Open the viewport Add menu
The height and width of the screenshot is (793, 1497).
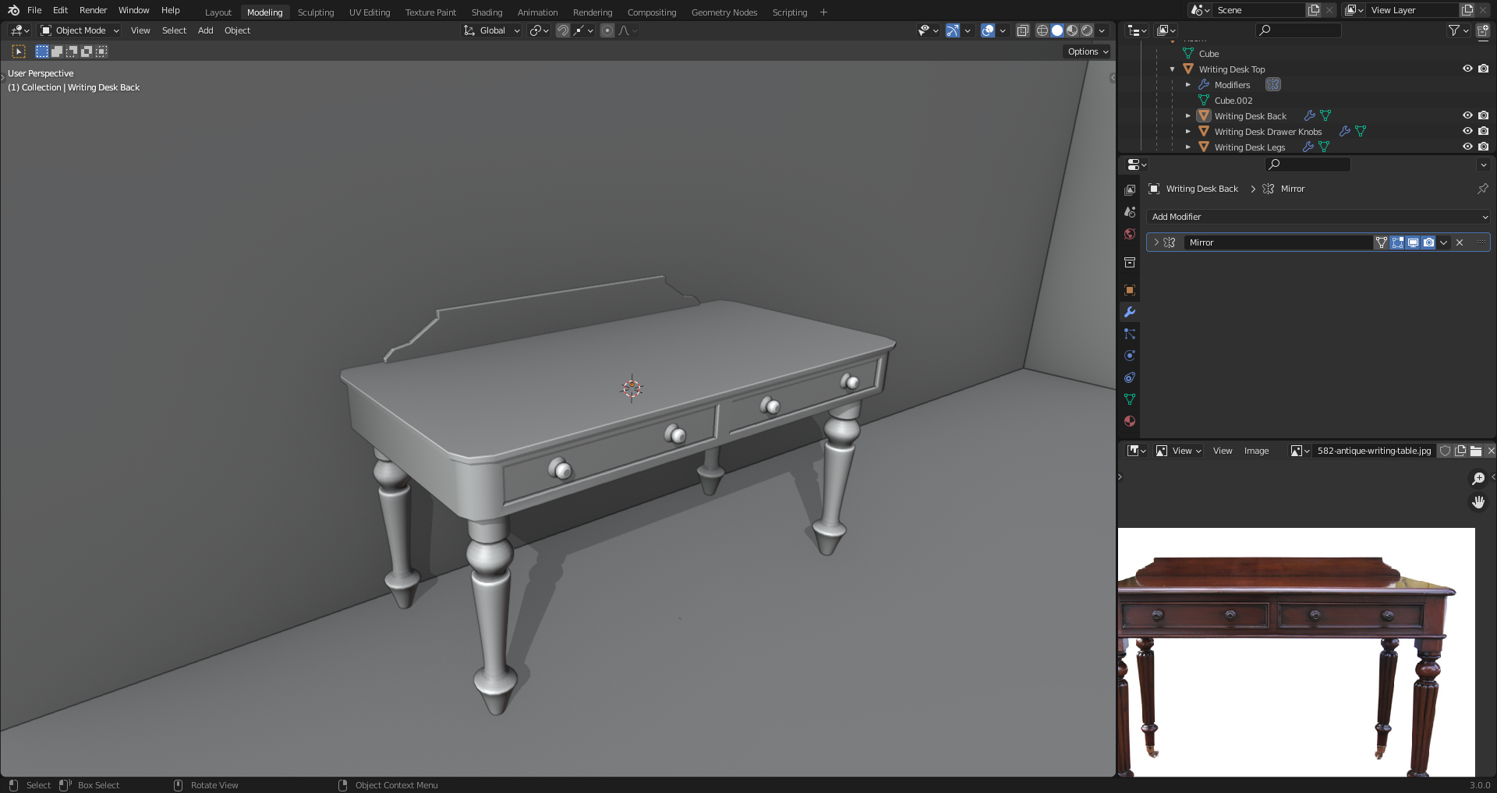pos(205,30)
